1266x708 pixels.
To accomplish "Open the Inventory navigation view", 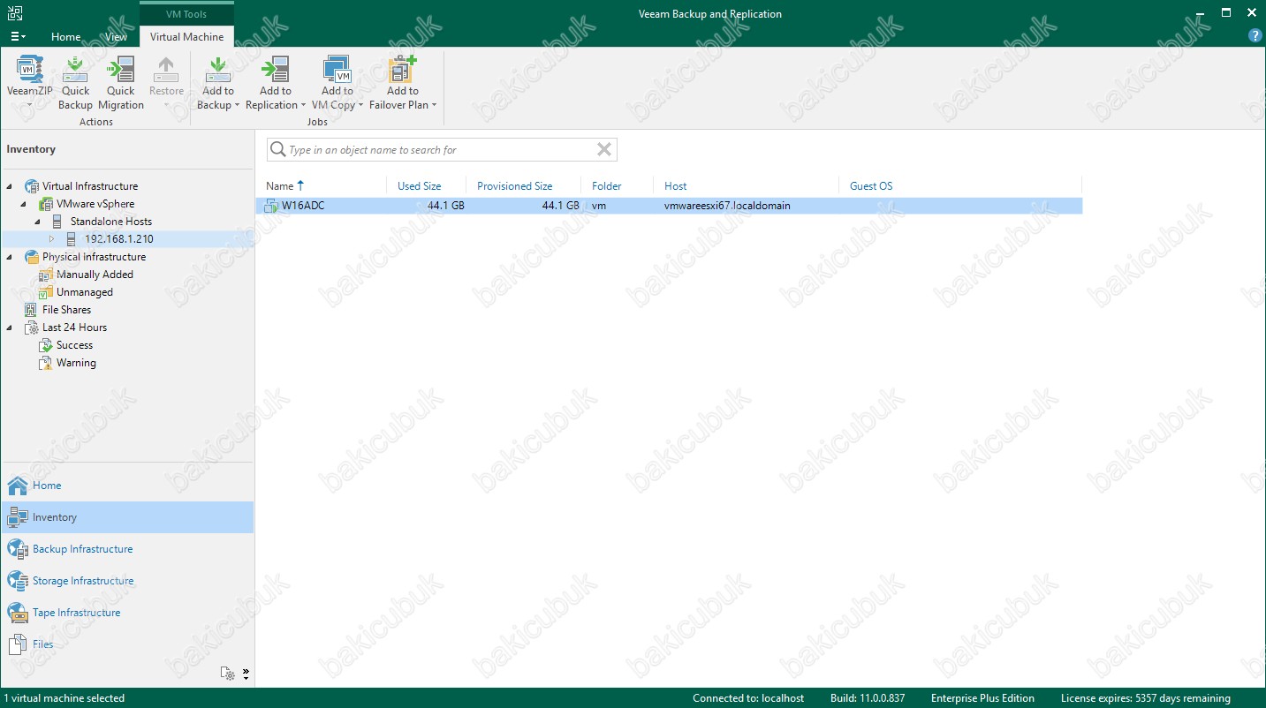I will (127, 517).
